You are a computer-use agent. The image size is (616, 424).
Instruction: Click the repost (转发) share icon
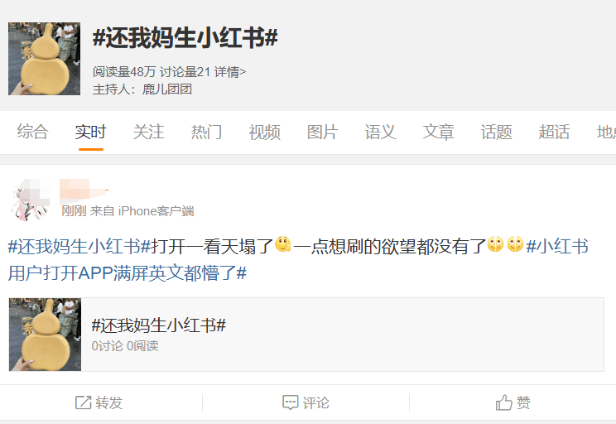coord(84,402)
